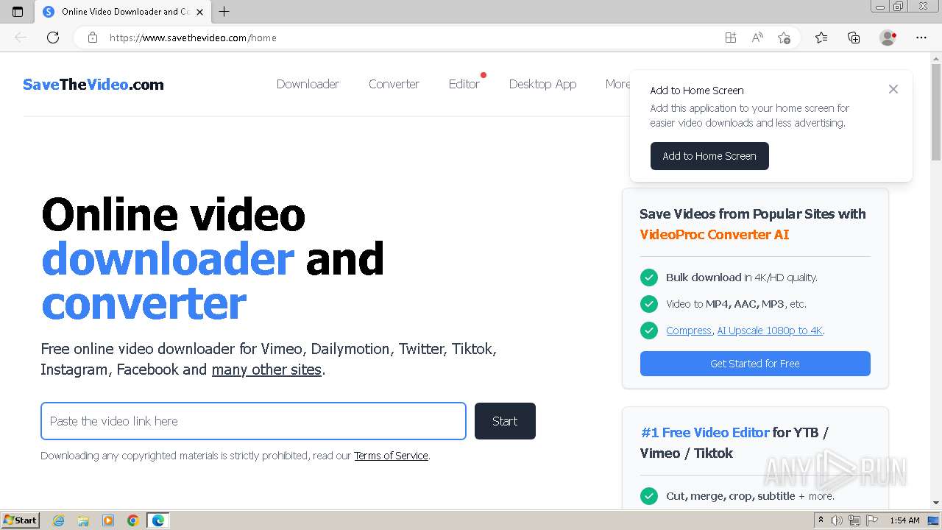Click the vertical page scrollbar thumb

pos(936,112)
